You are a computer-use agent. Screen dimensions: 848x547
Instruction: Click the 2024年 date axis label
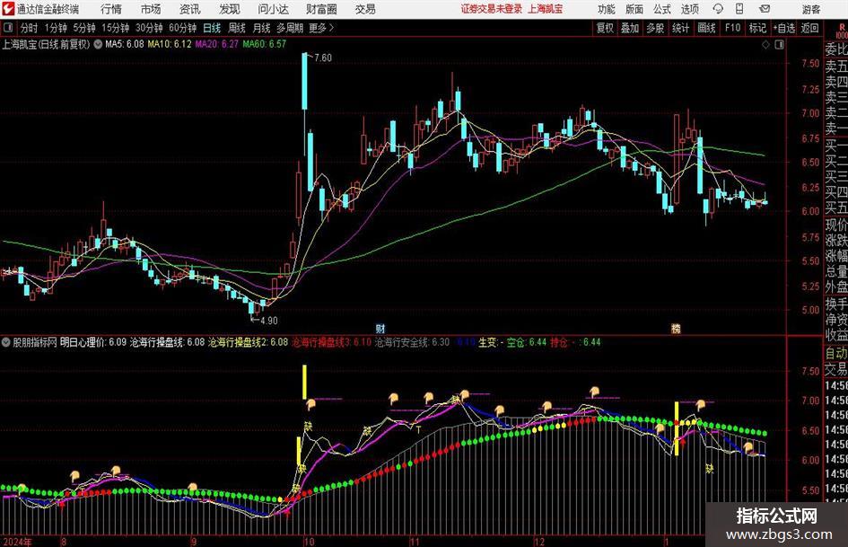click(x=17, y=542)
